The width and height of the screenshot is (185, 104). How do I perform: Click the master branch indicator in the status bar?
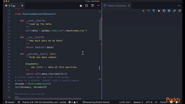pos(10,102)
